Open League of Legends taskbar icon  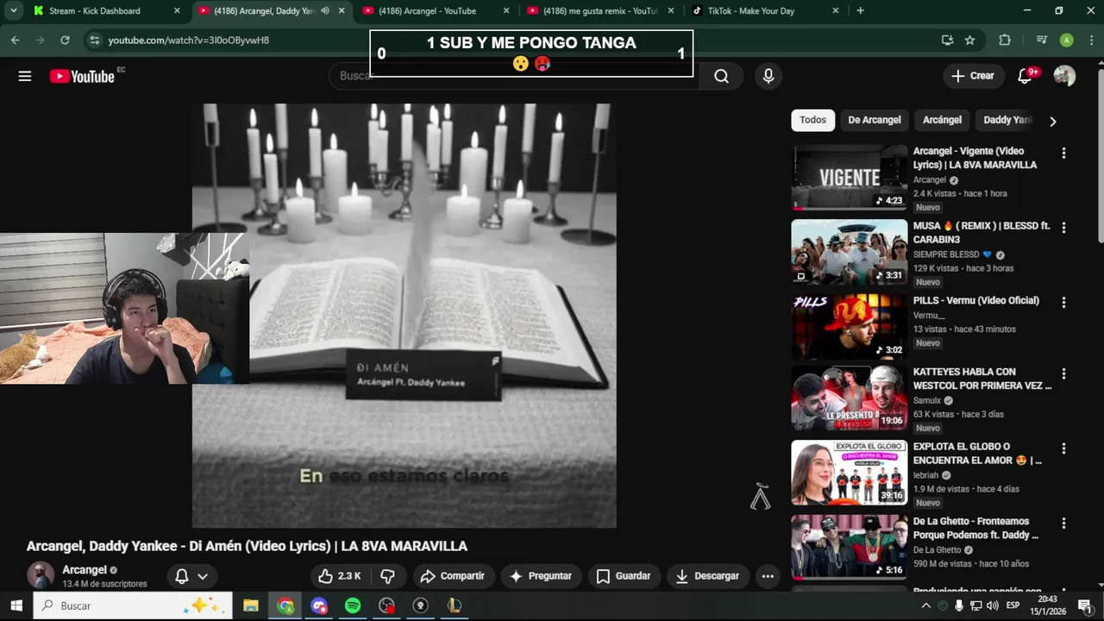pos(455,605)
